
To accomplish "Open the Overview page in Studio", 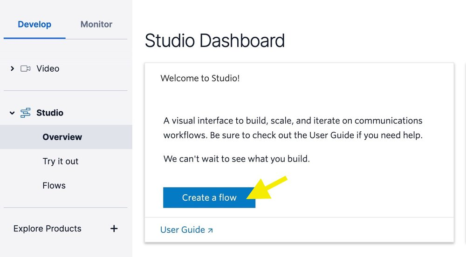I will (66, 137).
